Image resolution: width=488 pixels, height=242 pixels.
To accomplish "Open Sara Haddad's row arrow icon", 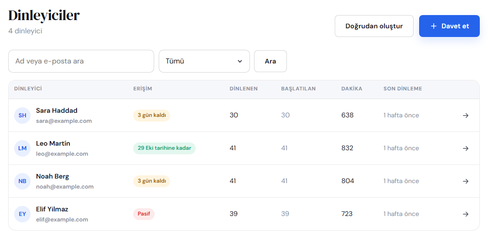I will pos(465,116).
